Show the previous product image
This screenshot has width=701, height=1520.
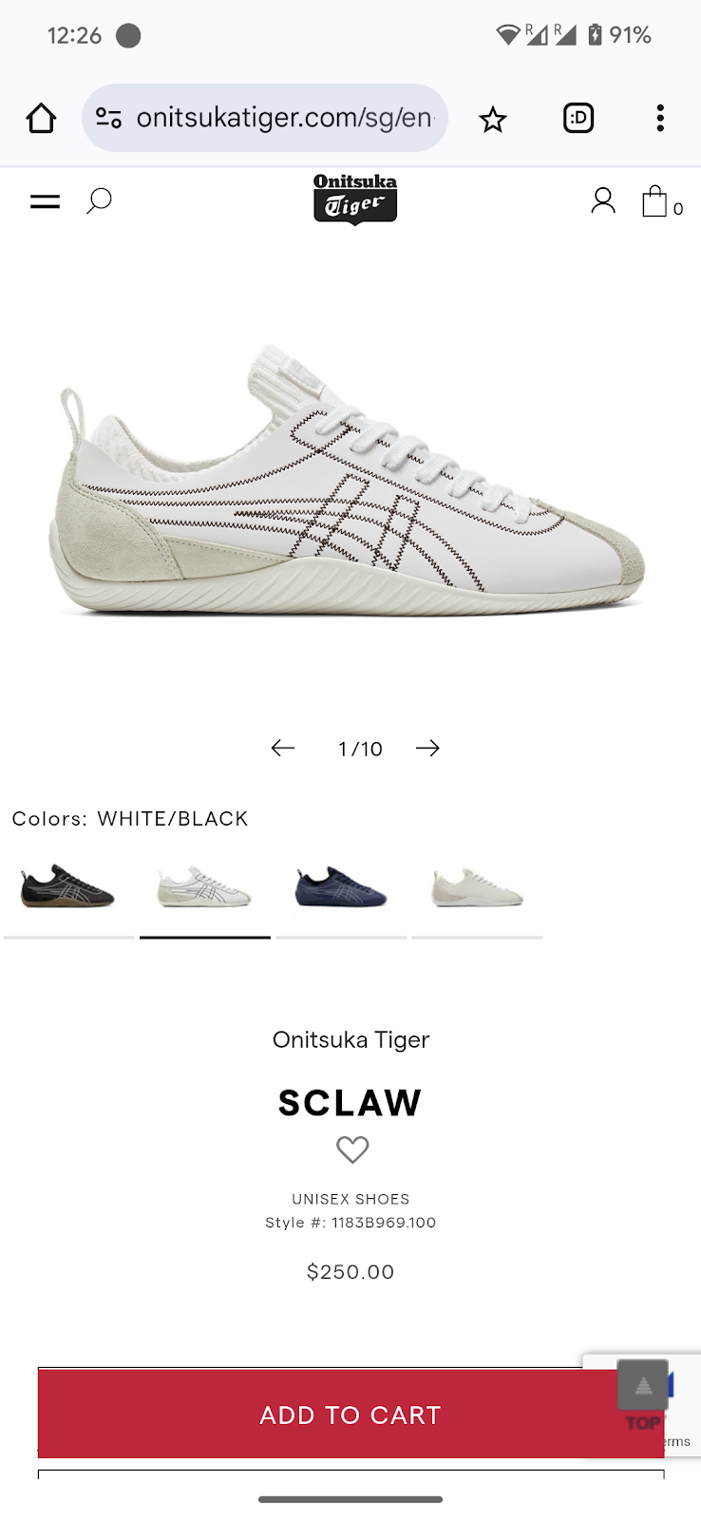283,749
